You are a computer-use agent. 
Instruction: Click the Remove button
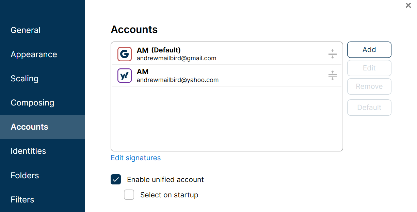point(369,86)
